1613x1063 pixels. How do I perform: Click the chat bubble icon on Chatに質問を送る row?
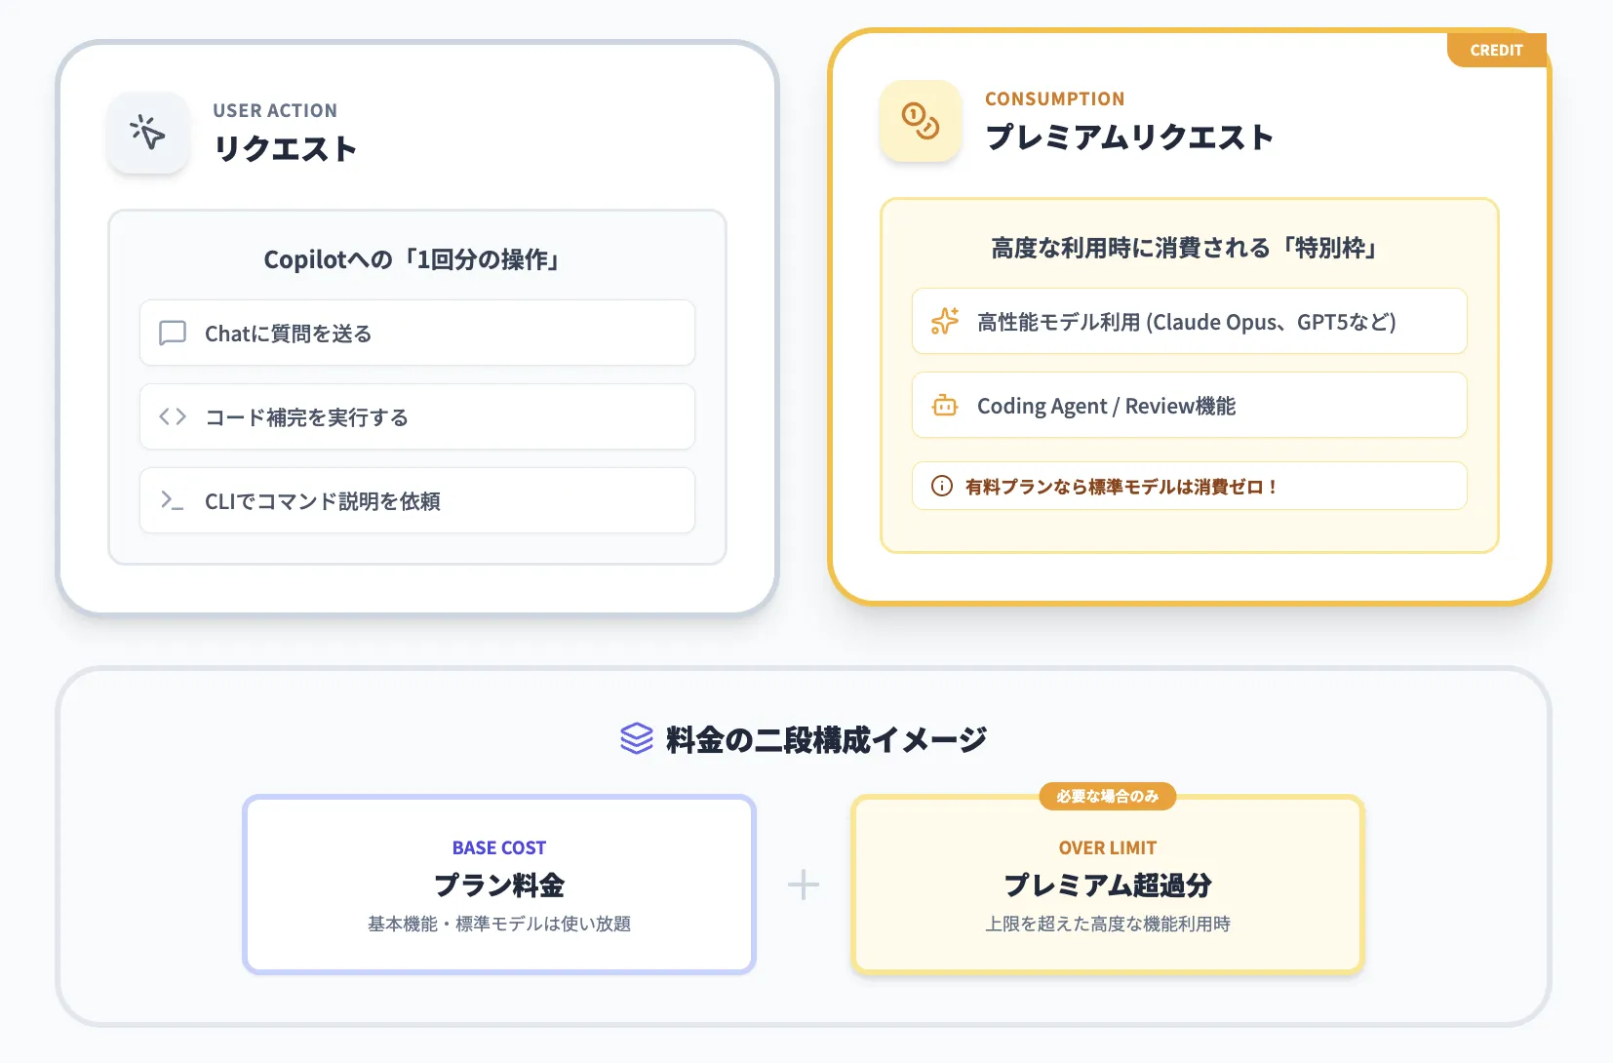click(174, 334)
